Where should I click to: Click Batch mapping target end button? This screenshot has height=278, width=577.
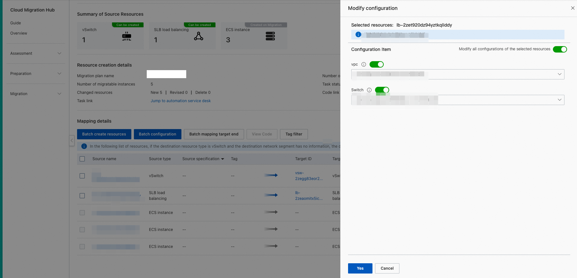[214, 134]
